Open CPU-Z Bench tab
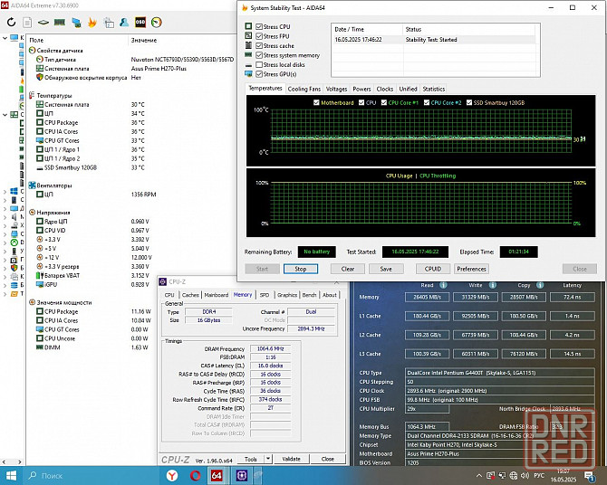 pos(309,295)
